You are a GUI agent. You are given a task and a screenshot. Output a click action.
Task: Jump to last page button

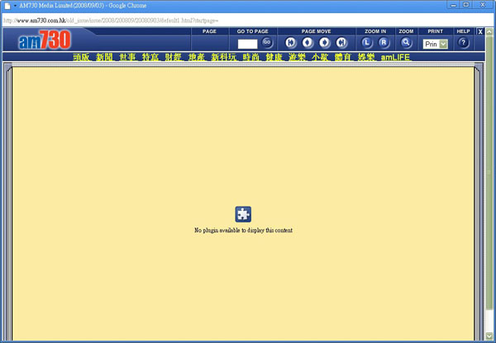pyautogui.click(x=341, y=42)
